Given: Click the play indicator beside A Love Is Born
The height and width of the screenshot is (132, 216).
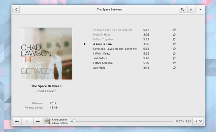Looking at the screenshot, I should [85, 44].
